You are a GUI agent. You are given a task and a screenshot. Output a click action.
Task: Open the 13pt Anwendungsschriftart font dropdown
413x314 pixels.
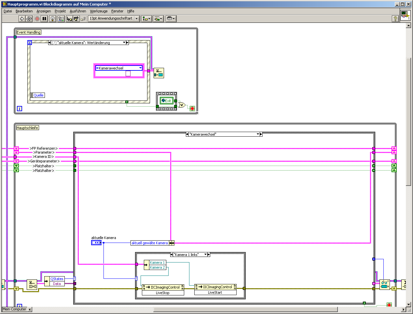pos(114,19)
